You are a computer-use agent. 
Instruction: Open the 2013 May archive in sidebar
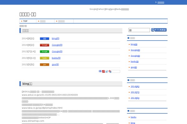pyautogui.click(x=135, y=98)
